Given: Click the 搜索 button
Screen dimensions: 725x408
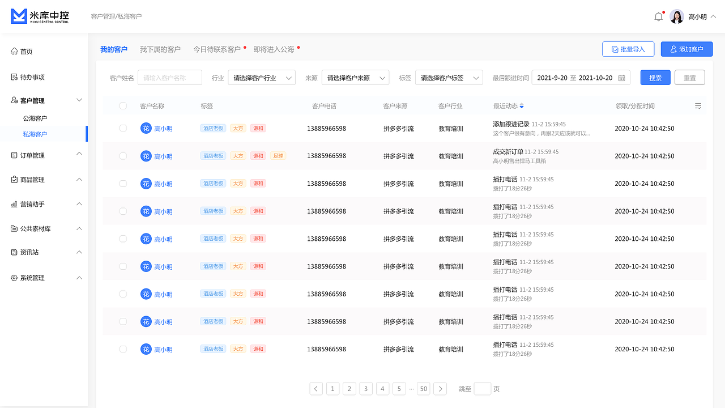Looking at the screenshot, I should pos(655,78).
